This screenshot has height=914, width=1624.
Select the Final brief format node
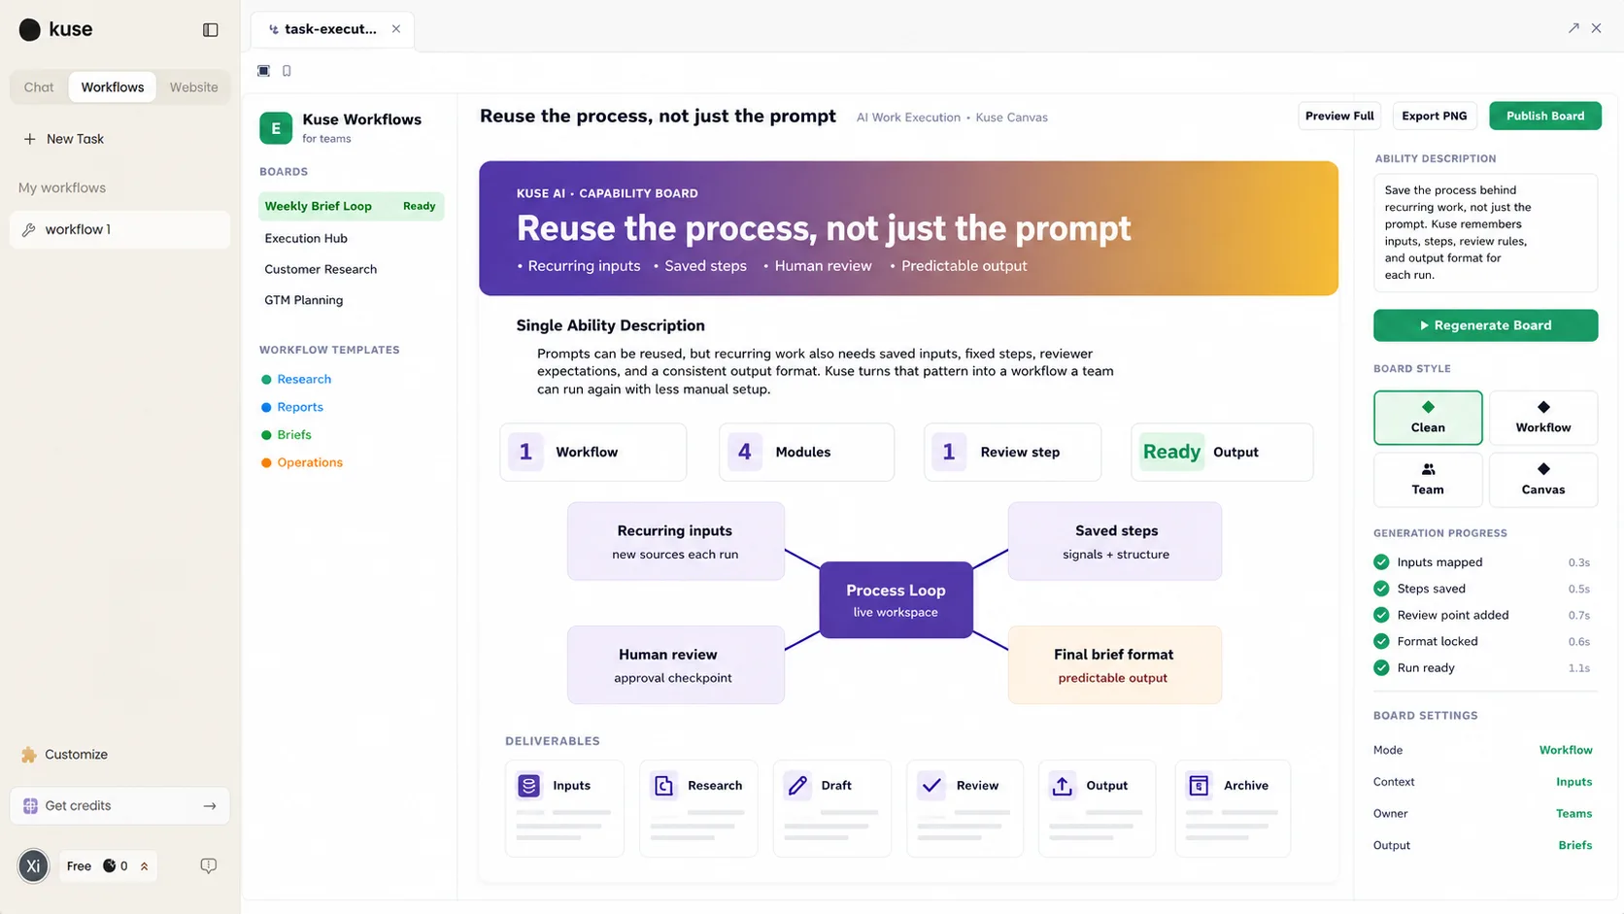pyautogui.click(x=1115, y=665)
